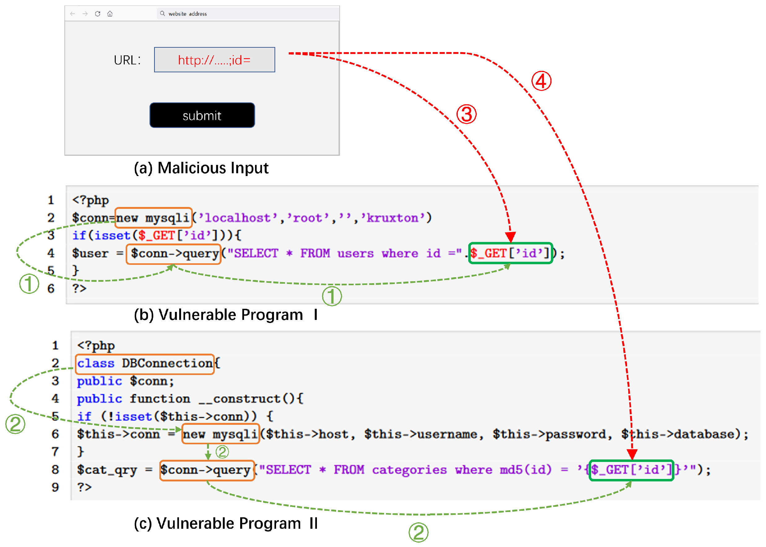Screen dimensions: 766x547
Task: Click boxed '$conn->query' on line 4
Action: coord(174,254)
